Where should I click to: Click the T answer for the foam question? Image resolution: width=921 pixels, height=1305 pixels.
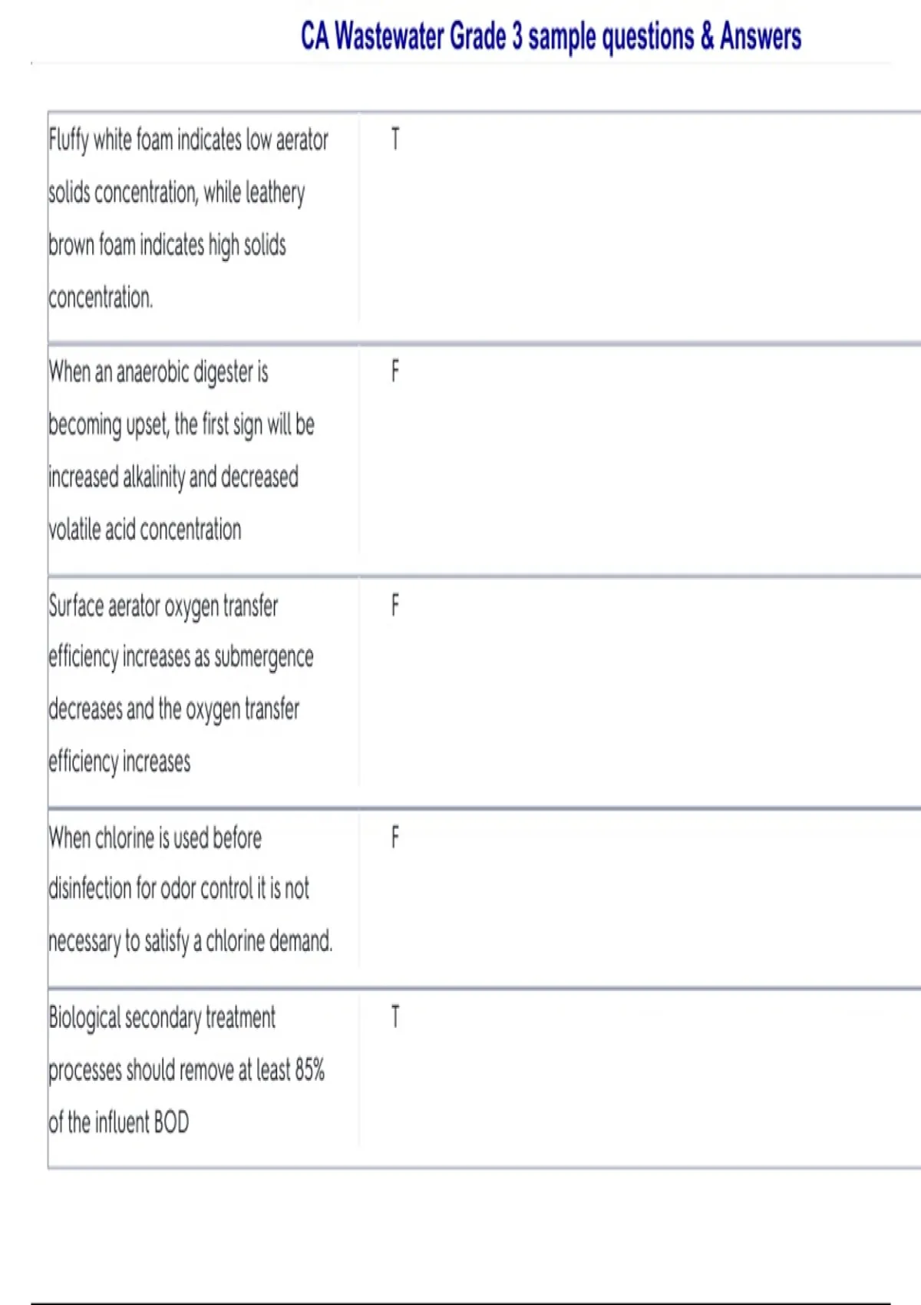tap(394, 140)
